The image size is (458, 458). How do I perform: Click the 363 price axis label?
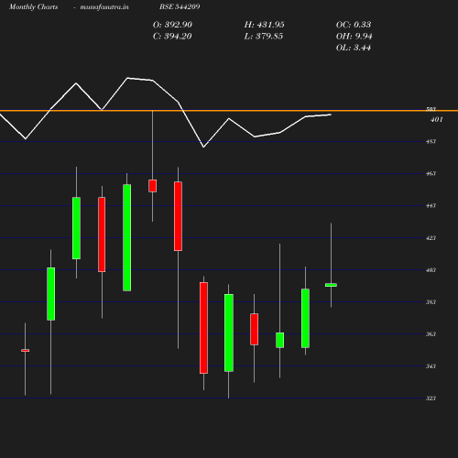[431, 334]
